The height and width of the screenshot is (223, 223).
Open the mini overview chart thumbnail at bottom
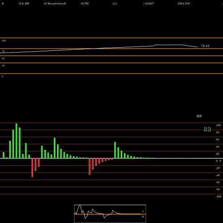click(x=110, y=214)
